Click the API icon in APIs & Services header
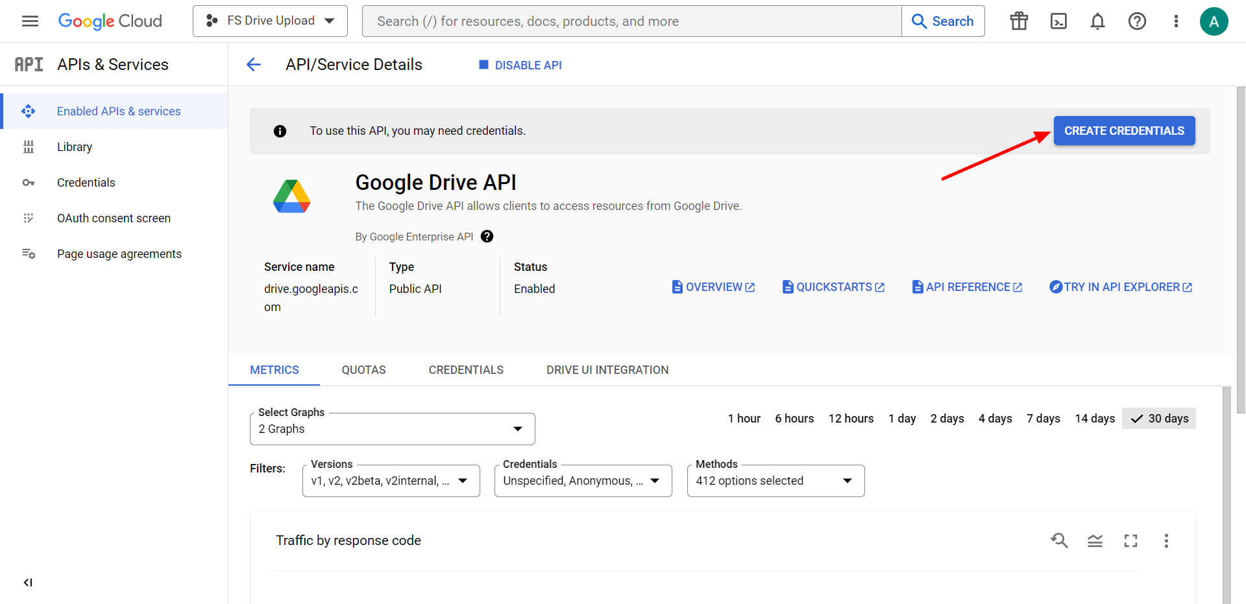The image size is (1246, 604). coord(29,64)
